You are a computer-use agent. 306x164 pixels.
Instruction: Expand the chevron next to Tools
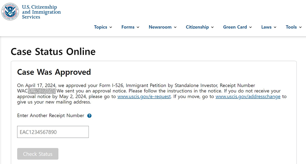pyautogui.click(x=300, y=27)
